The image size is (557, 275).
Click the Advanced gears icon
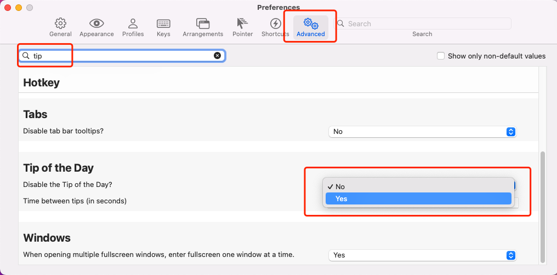click(x=311, y=24)
